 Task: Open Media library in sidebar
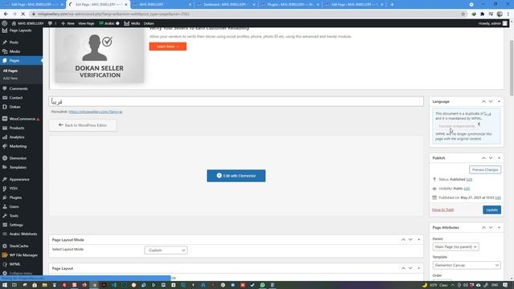tap(14, 51)
